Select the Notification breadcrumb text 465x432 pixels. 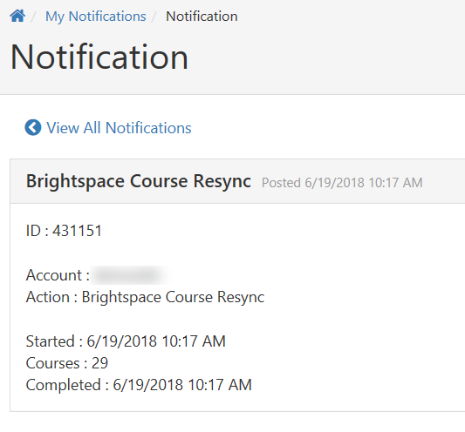point(202,17)
